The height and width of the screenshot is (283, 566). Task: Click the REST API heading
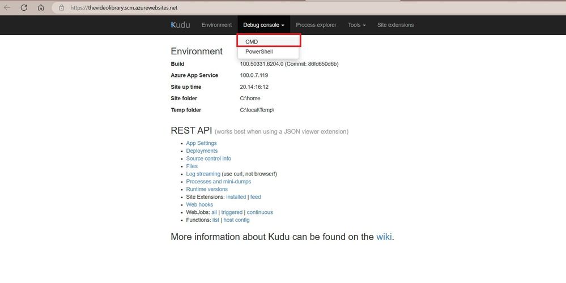click(x=191, y=131)
